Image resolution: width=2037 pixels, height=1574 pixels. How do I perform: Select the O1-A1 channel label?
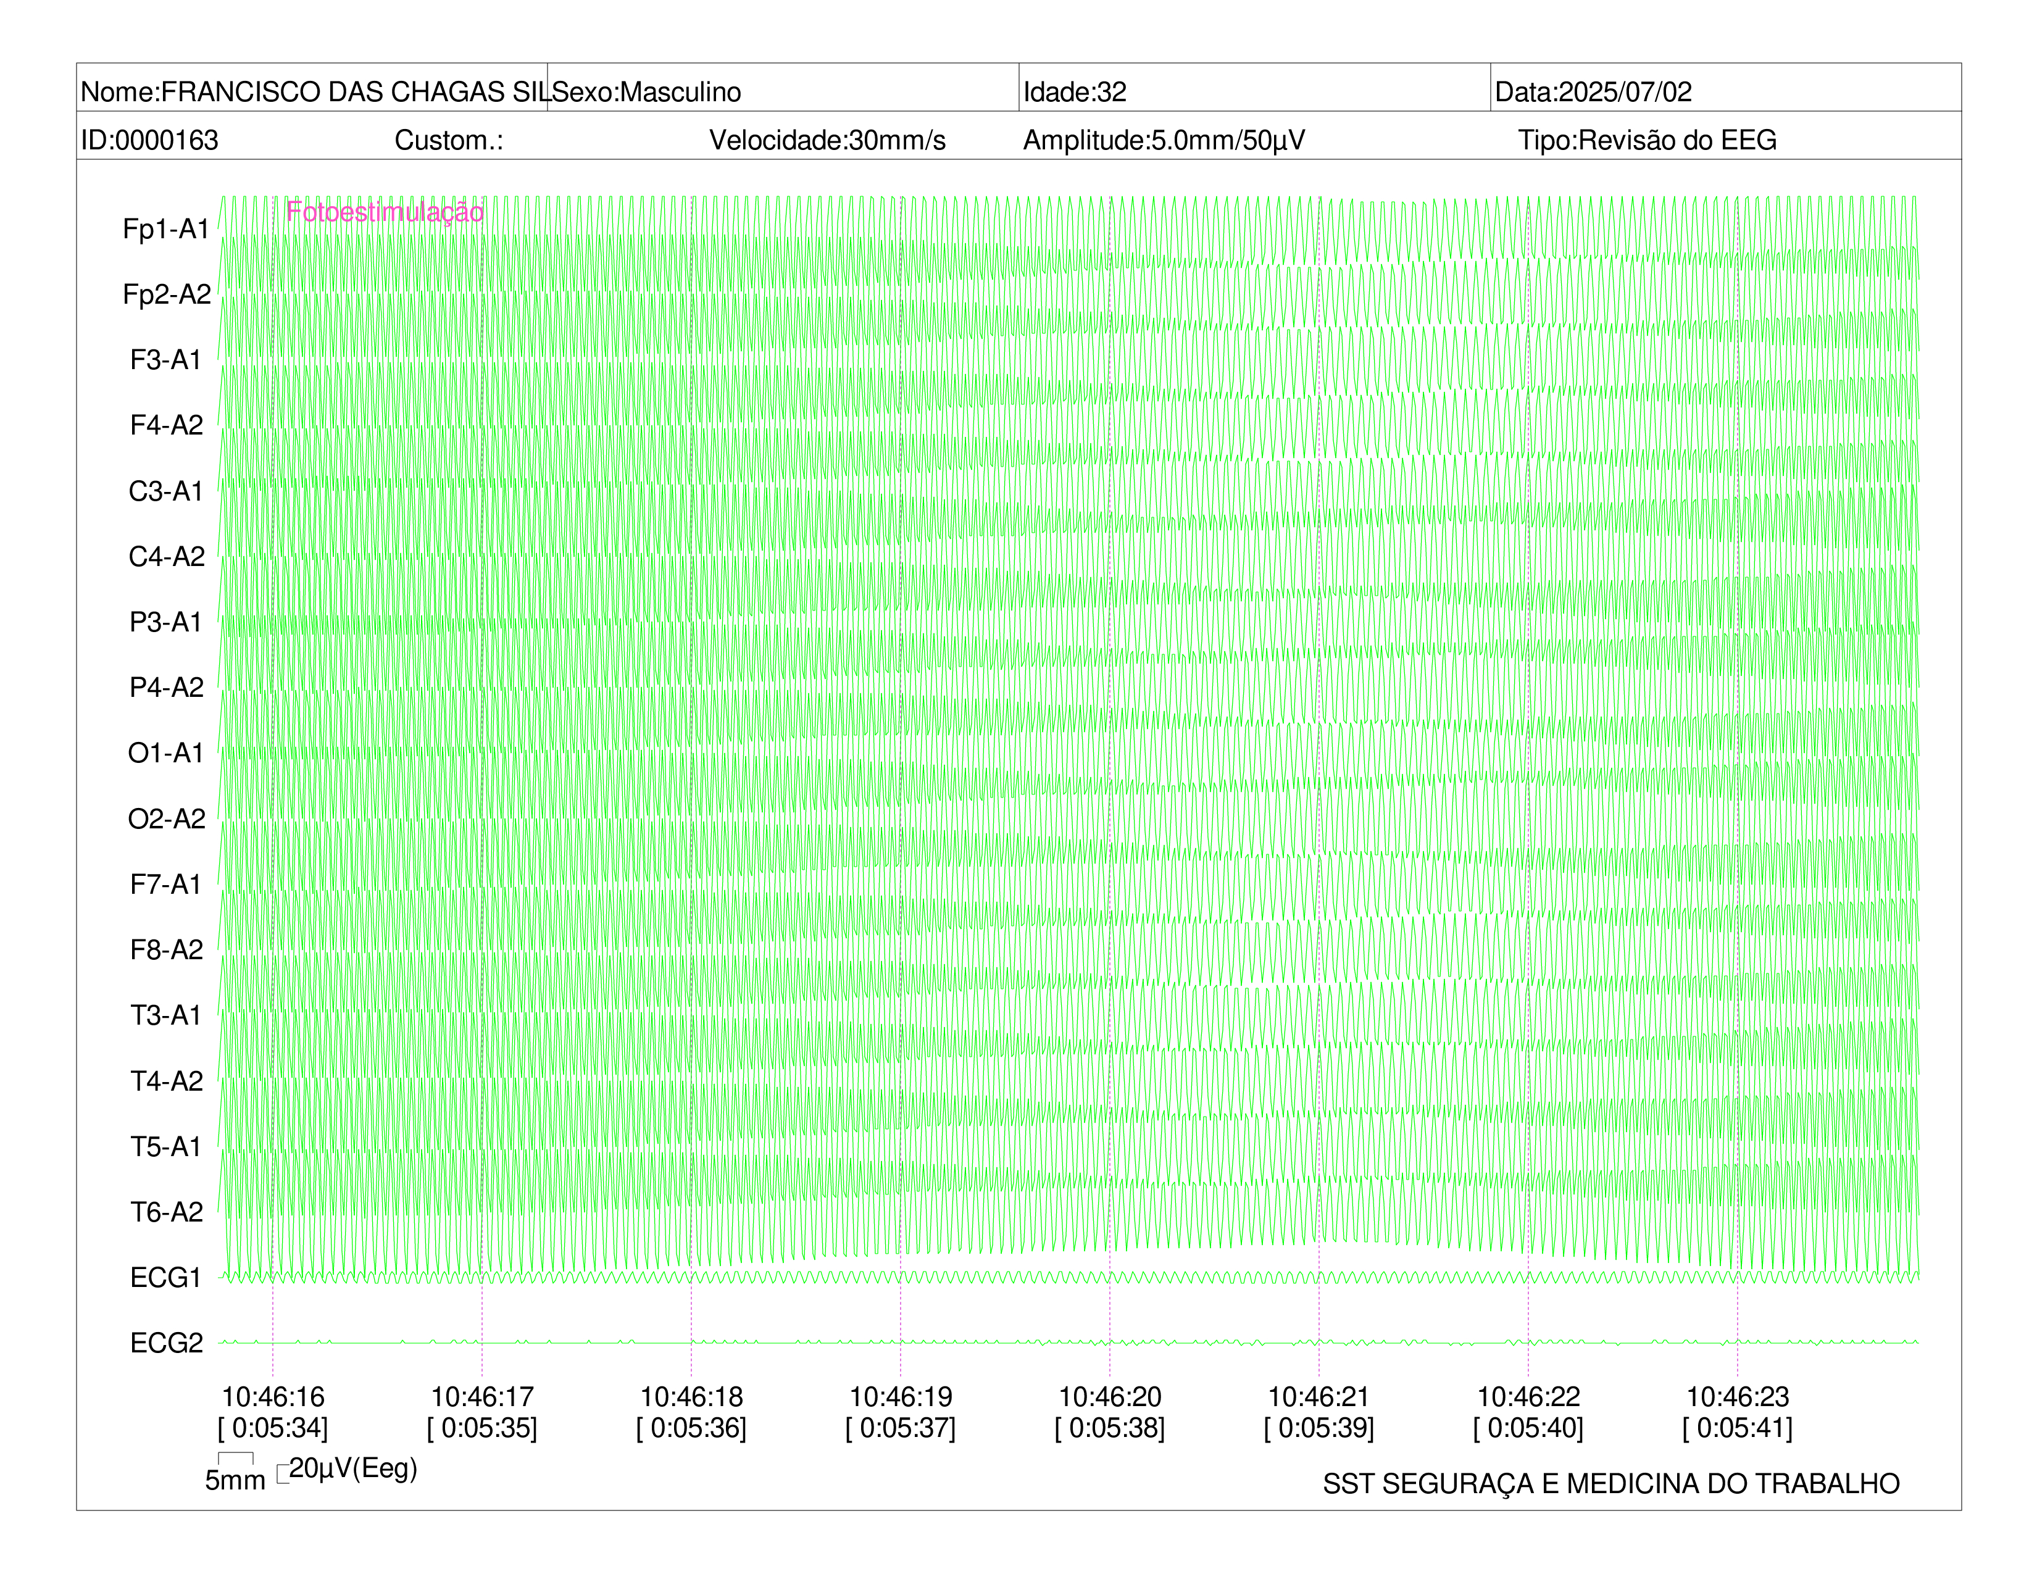coord(166,752)
